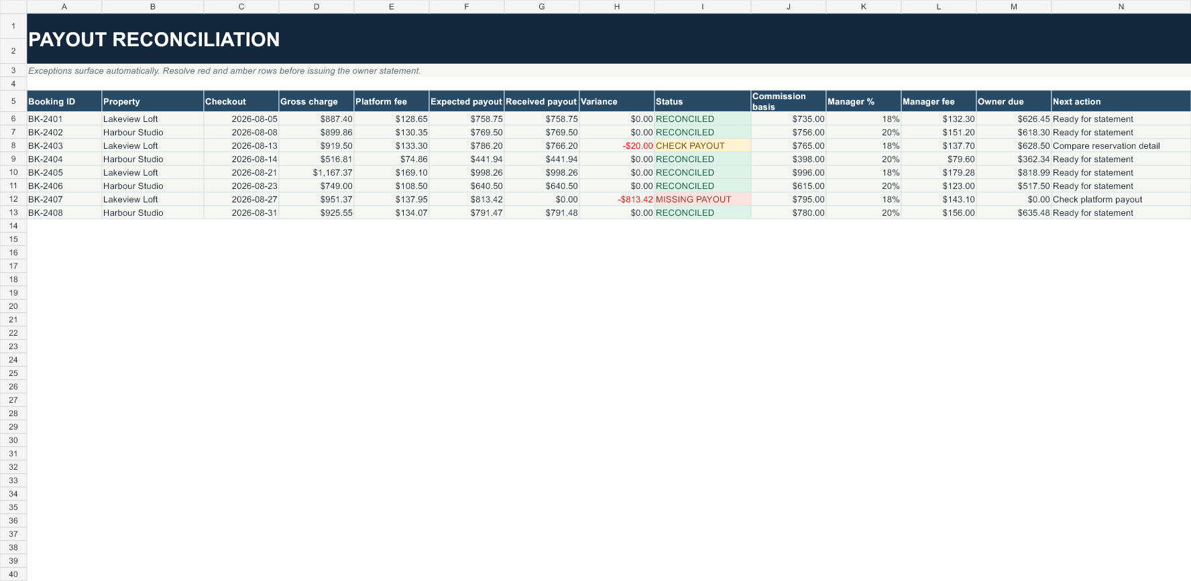This screenshot has width=1191, height=581.
Task: Click the -$20.00 variance cell
Action: pos(617,145)
